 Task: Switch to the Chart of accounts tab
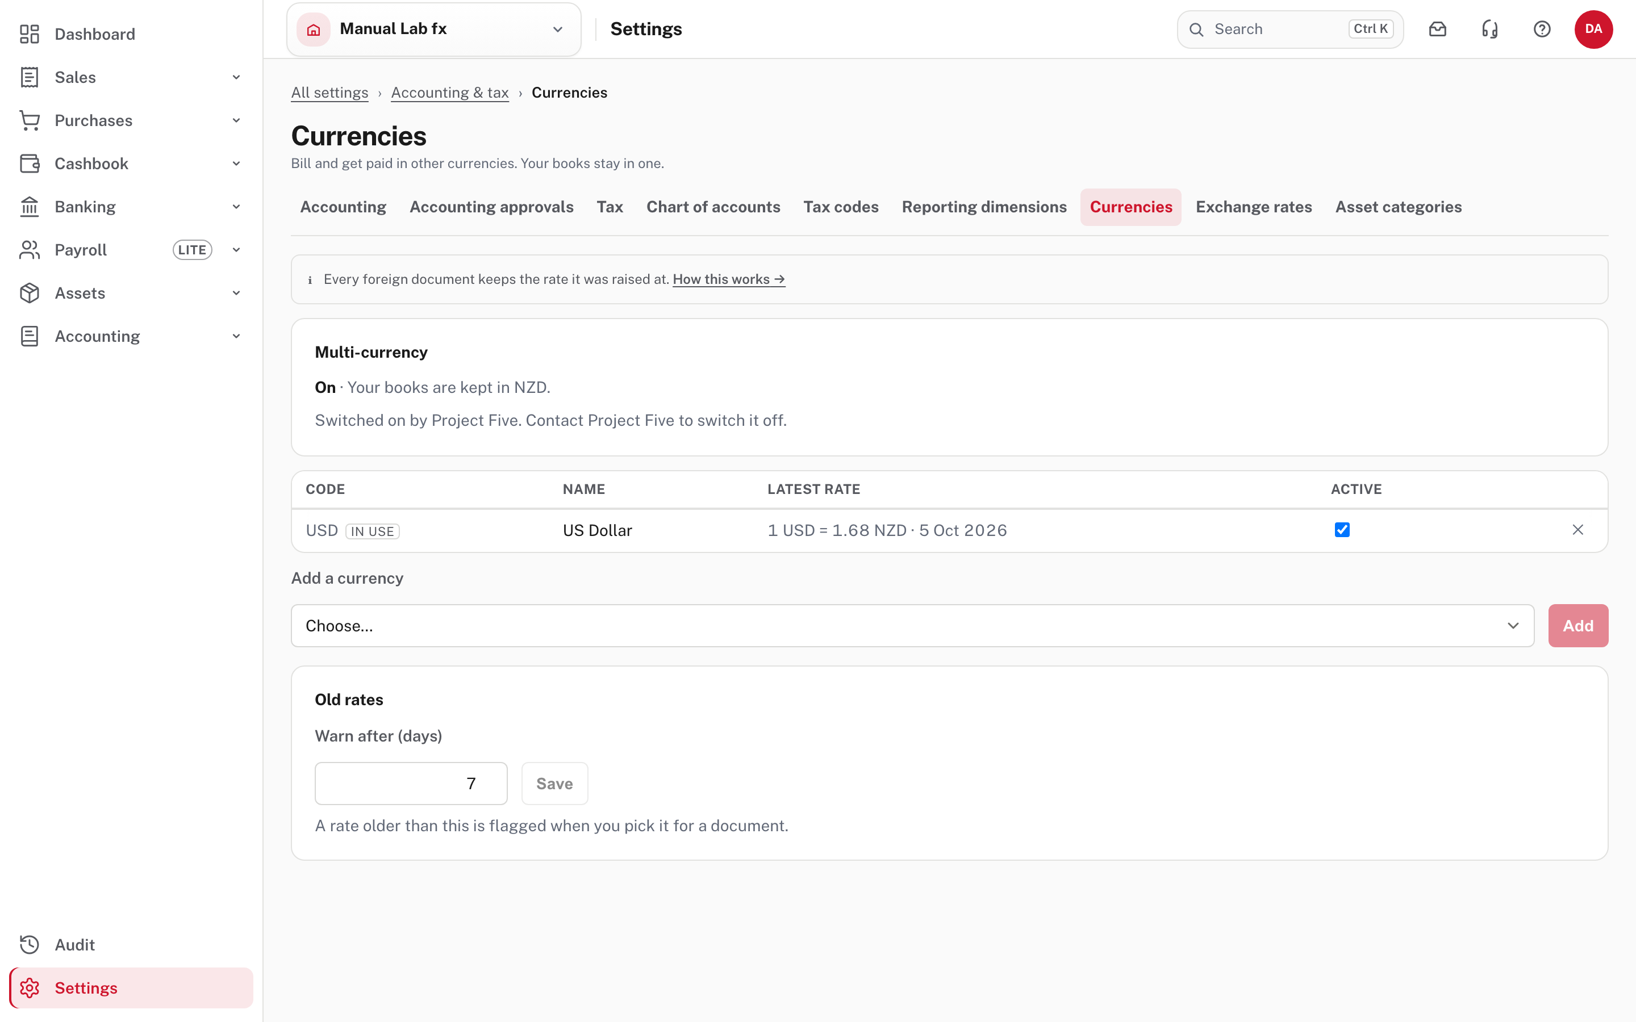[713, 207]
